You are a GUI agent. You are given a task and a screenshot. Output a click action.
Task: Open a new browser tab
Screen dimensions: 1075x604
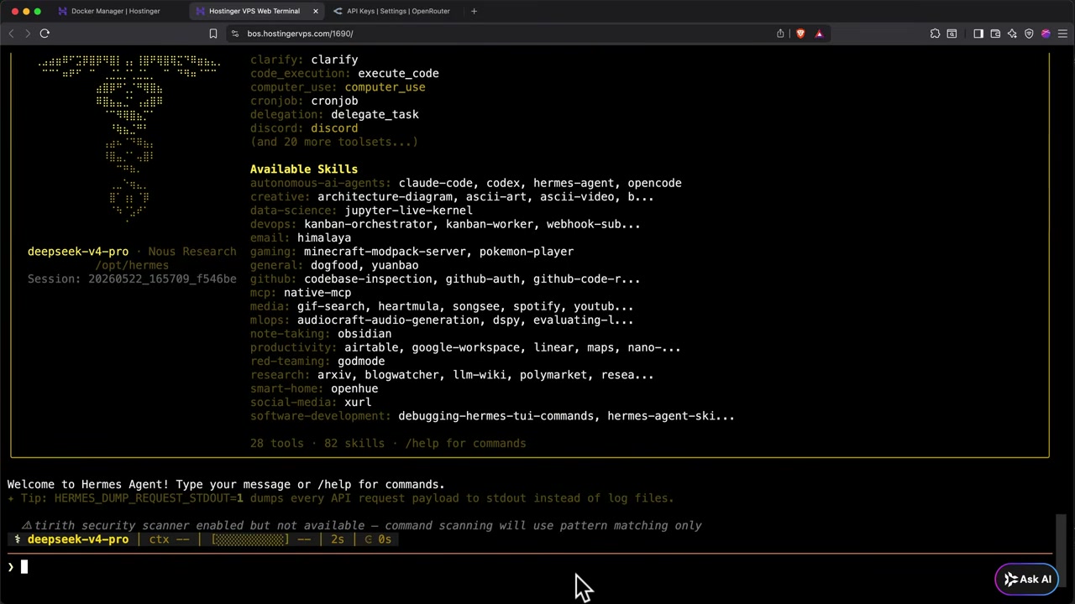pos(474,11)
